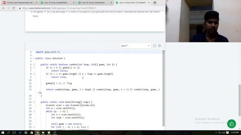
Task: Switch to the Java 2D Array tab
Action: [x=95, y=3]
